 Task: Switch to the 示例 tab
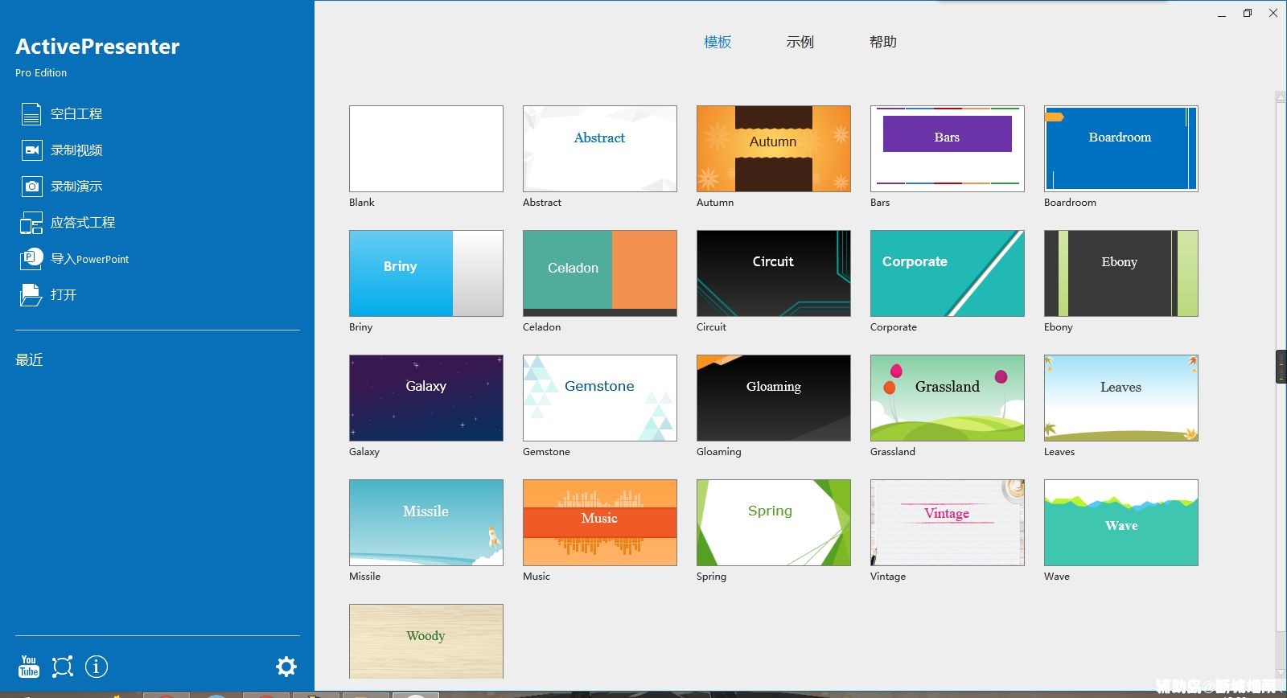pyautogui.click(x=800, y=42)
